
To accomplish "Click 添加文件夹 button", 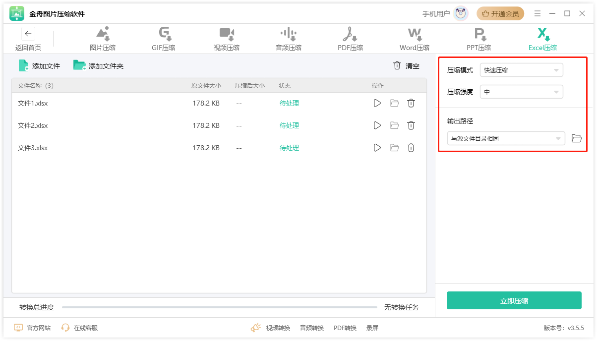I will click(x=99, y=65).
